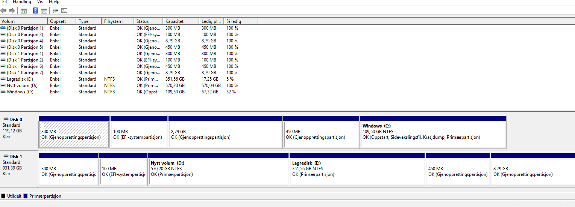Click the 570,04 GB free space cell
Viewport: 575px width, 207px height.
coord(211,85)
